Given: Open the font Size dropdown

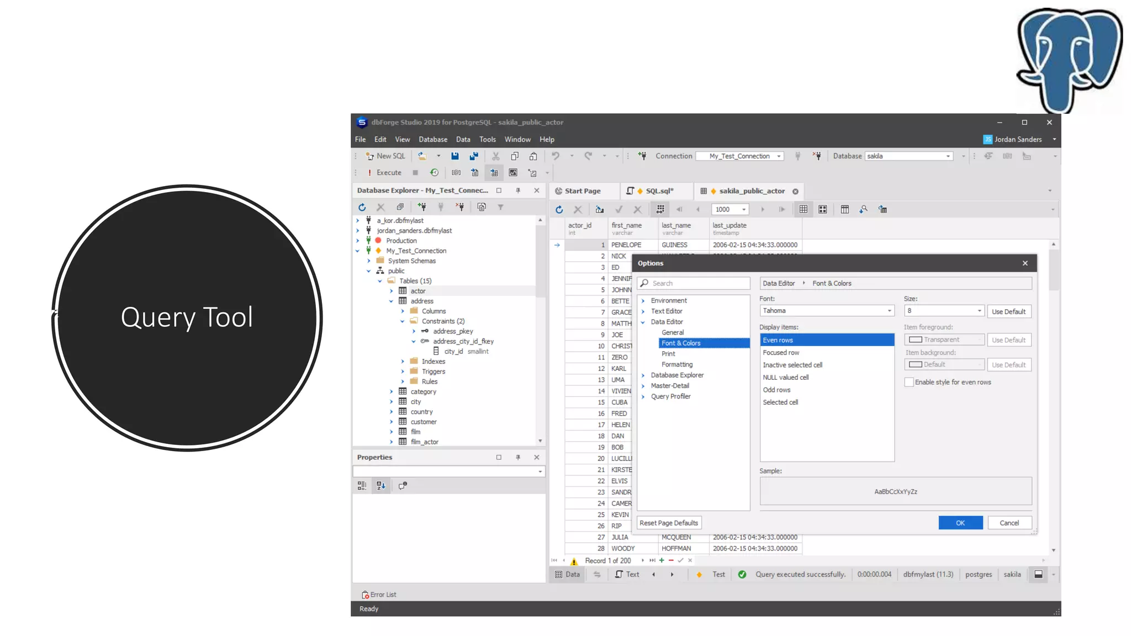Looking at the screenshot, I should pos(979,311).
